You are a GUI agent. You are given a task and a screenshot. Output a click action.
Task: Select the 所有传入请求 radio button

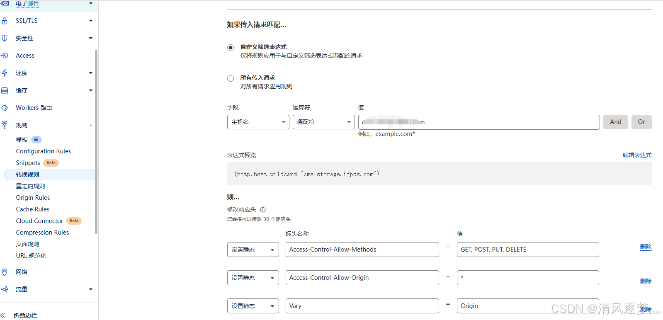[x=231, y=78]
